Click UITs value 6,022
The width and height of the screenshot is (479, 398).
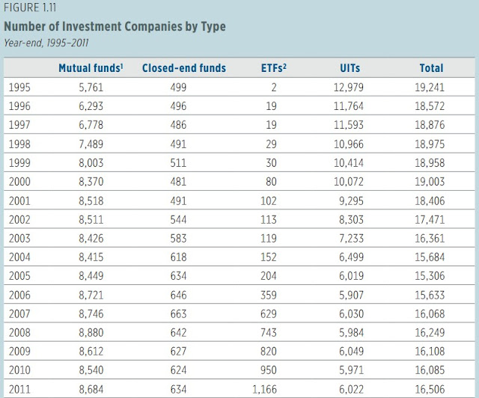351,389
